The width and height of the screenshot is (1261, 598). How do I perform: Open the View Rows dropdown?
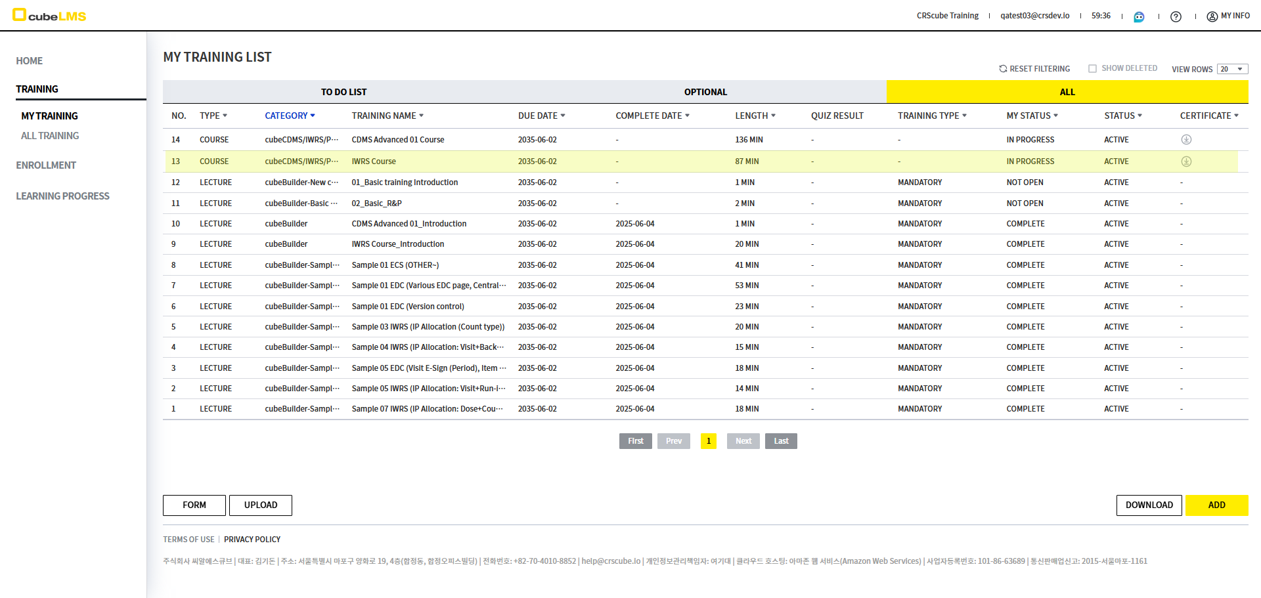click(x=1232, y=69)
